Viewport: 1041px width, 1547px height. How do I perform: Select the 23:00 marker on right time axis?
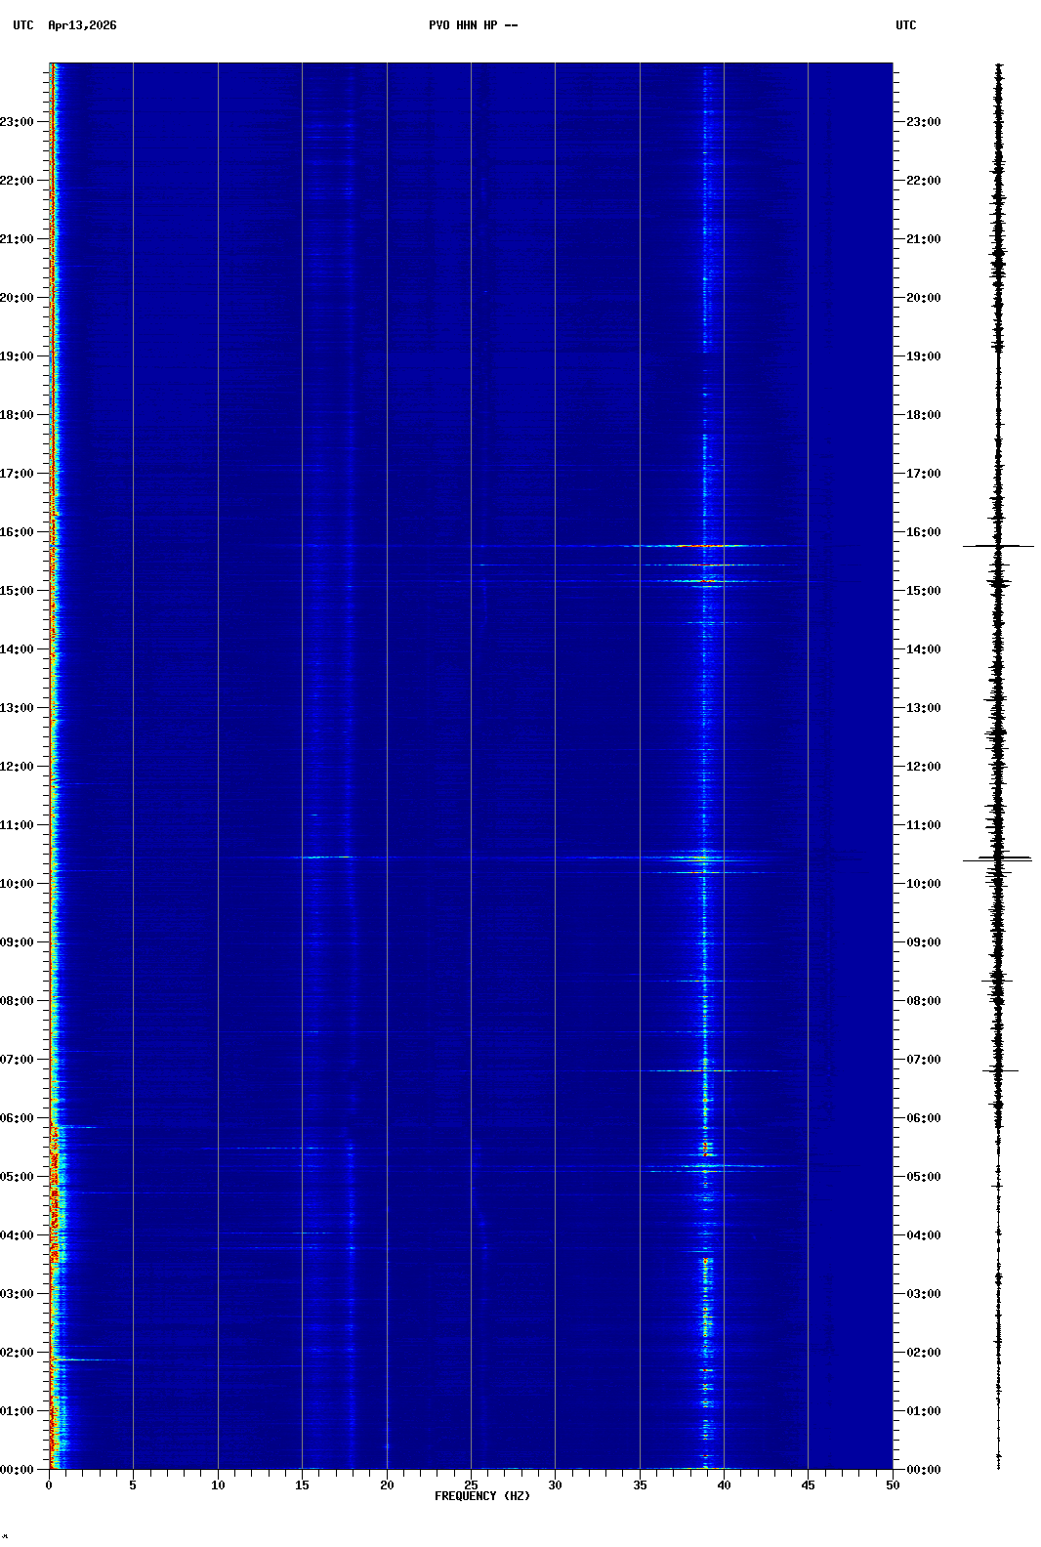[x=923, y=122]
